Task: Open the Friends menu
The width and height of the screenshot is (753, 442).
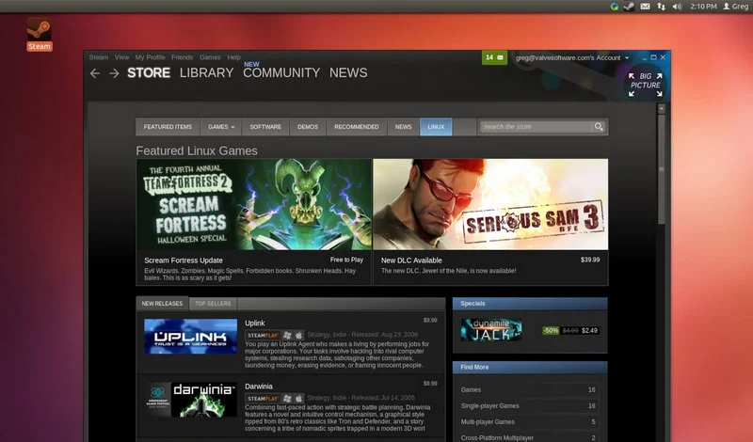Action: pyautogui.click(x=182, y=57)
